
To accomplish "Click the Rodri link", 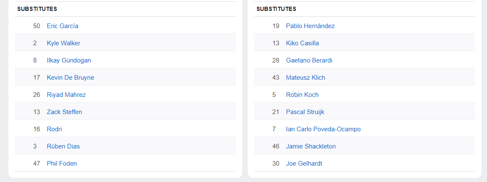I will pyautogui.click(x=54, y=129).
